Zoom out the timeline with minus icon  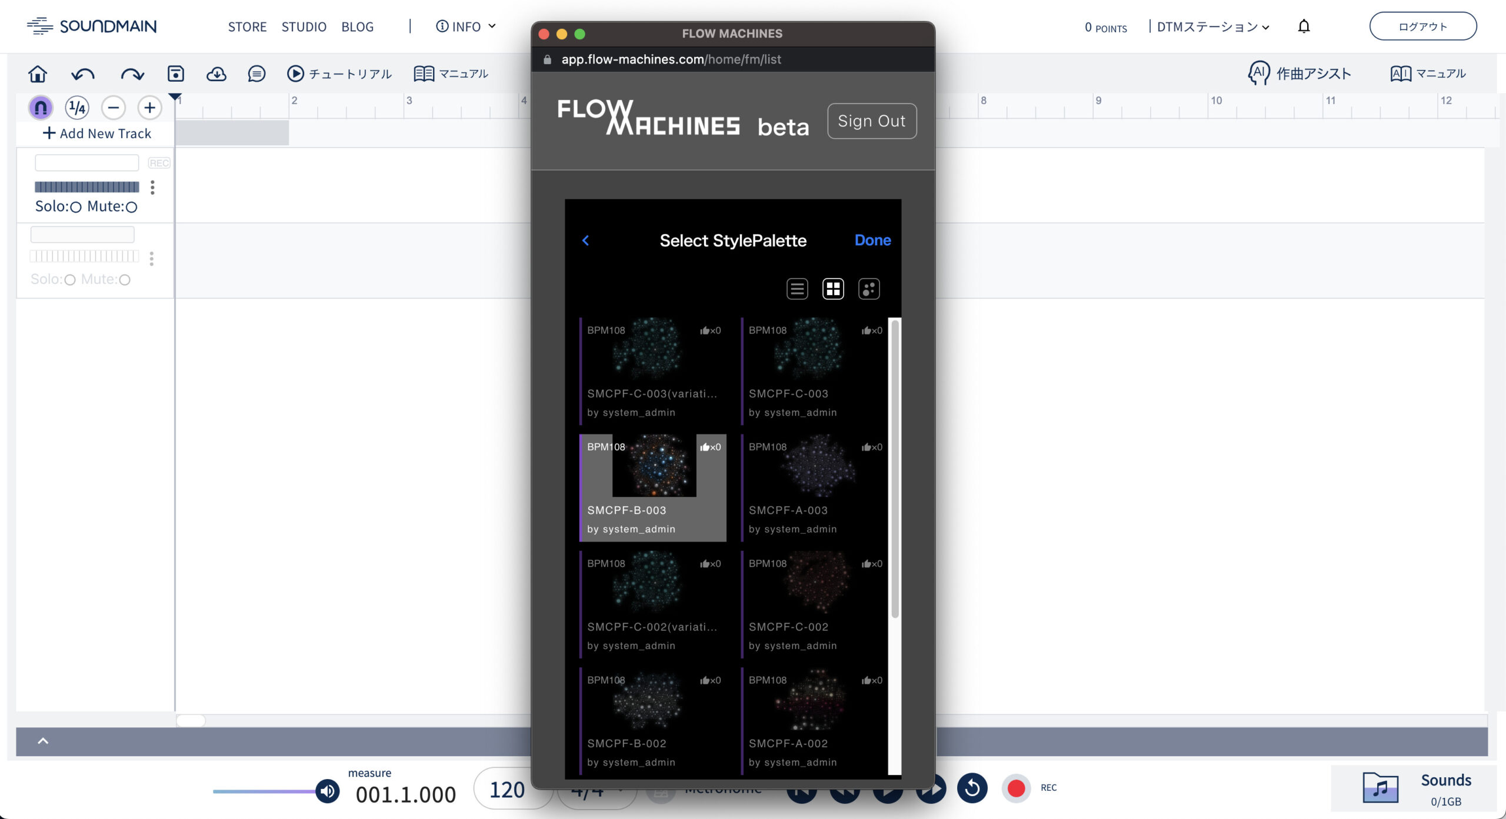(x=114, y=108)
